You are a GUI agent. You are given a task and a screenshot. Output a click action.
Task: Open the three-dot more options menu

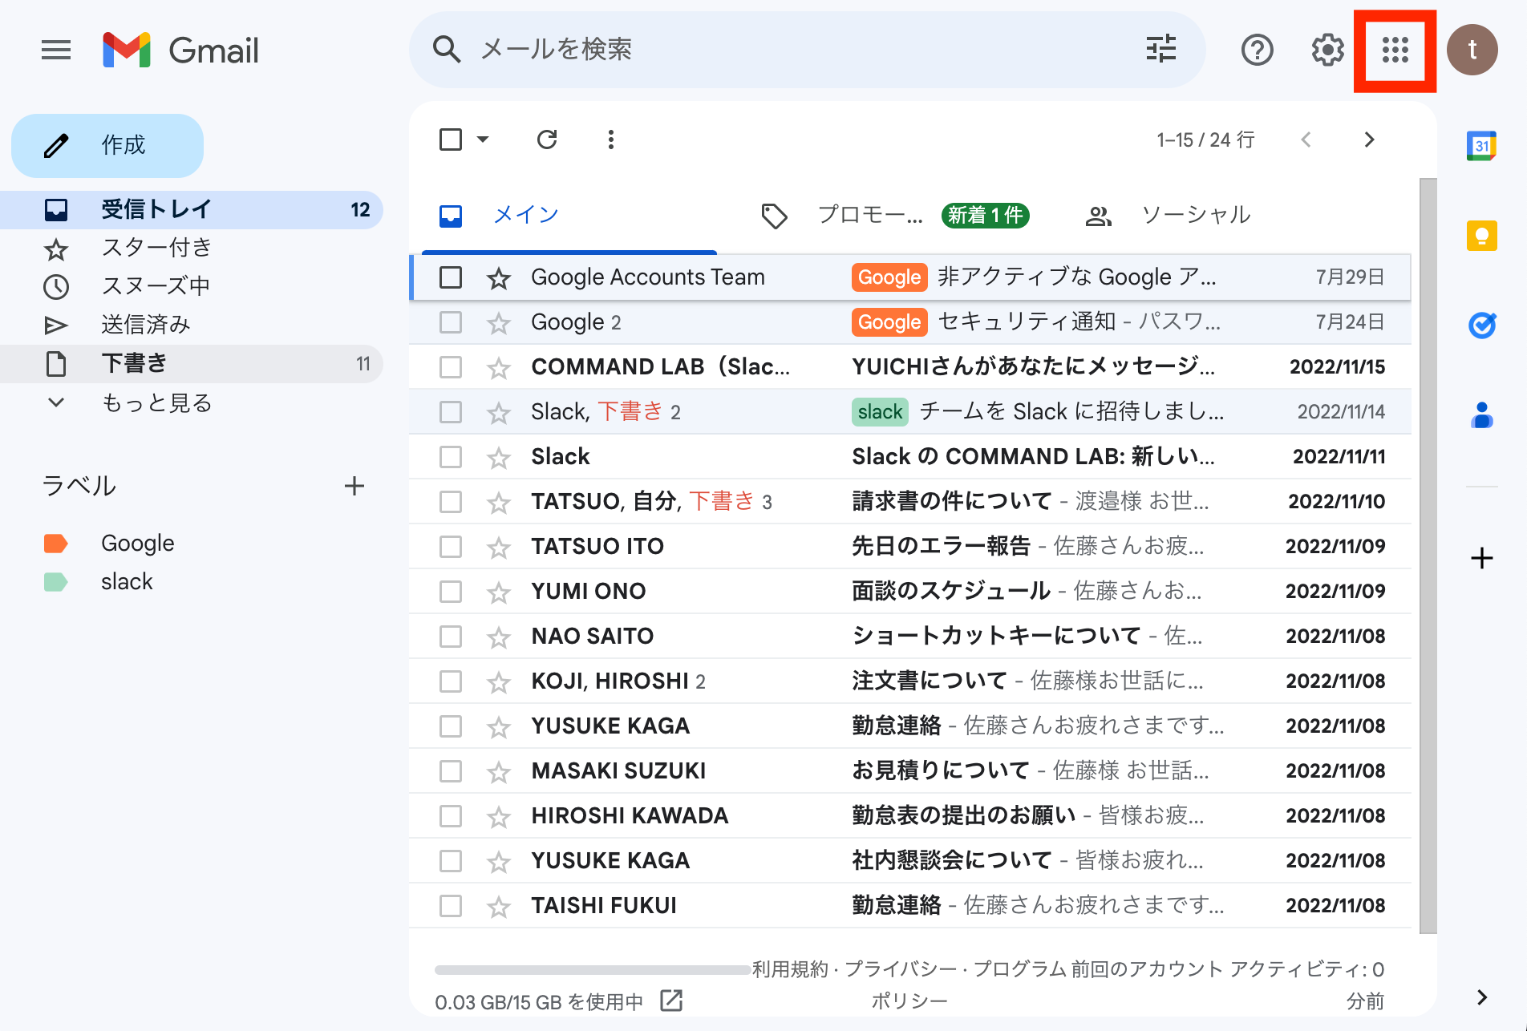coord(611,139)
